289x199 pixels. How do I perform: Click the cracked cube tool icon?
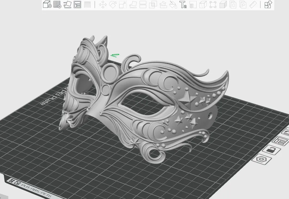pyautogui.click(x=203, y=5)
